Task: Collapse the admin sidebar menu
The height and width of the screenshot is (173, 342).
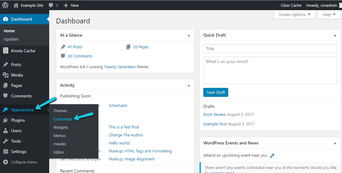Action: coord(24,162)
